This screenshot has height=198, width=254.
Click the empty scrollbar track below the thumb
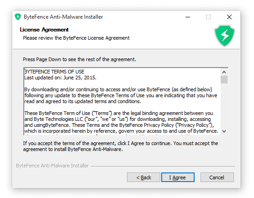[x=224, y=106]
